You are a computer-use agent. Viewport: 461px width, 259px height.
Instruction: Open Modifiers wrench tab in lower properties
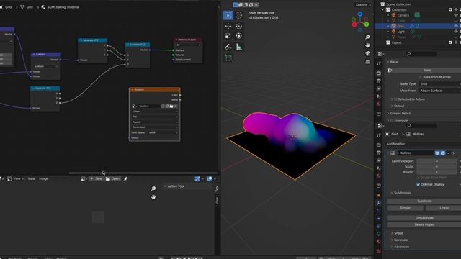point(379,203)
